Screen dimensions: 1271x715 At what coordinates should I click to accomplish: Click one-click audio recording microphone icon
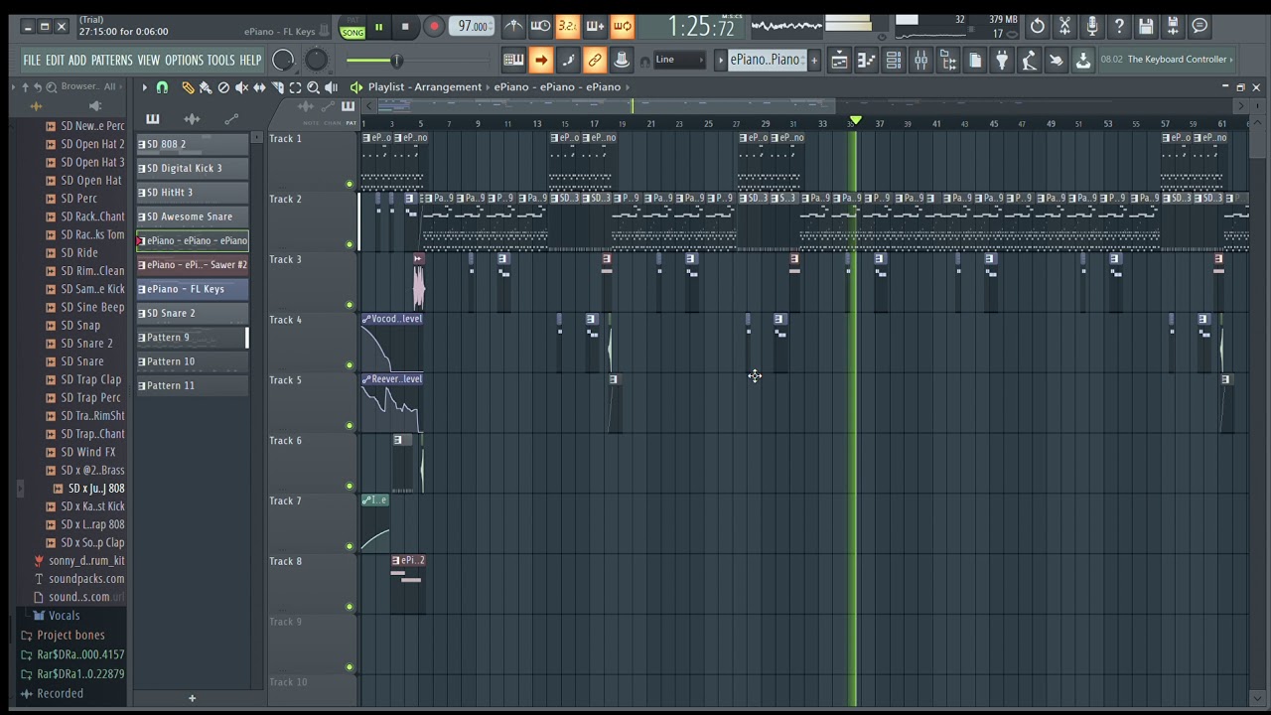pyautogui.click(x=1091, y=27)
